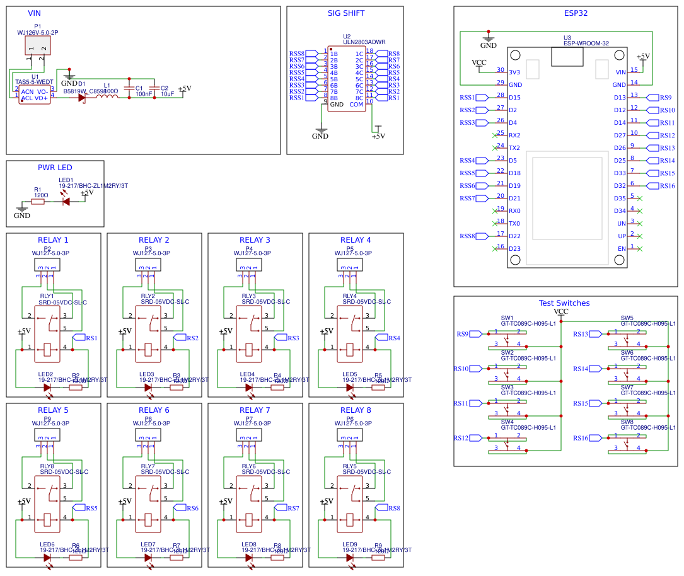Click the RLY5 relay symbol in RELAY 8
Image resolution: width=684 pixels, height=576 pixels.
pos(350,504)
